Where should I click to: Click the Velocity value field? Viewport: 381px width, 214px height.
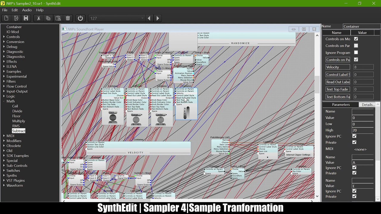(x=363, y=67)
